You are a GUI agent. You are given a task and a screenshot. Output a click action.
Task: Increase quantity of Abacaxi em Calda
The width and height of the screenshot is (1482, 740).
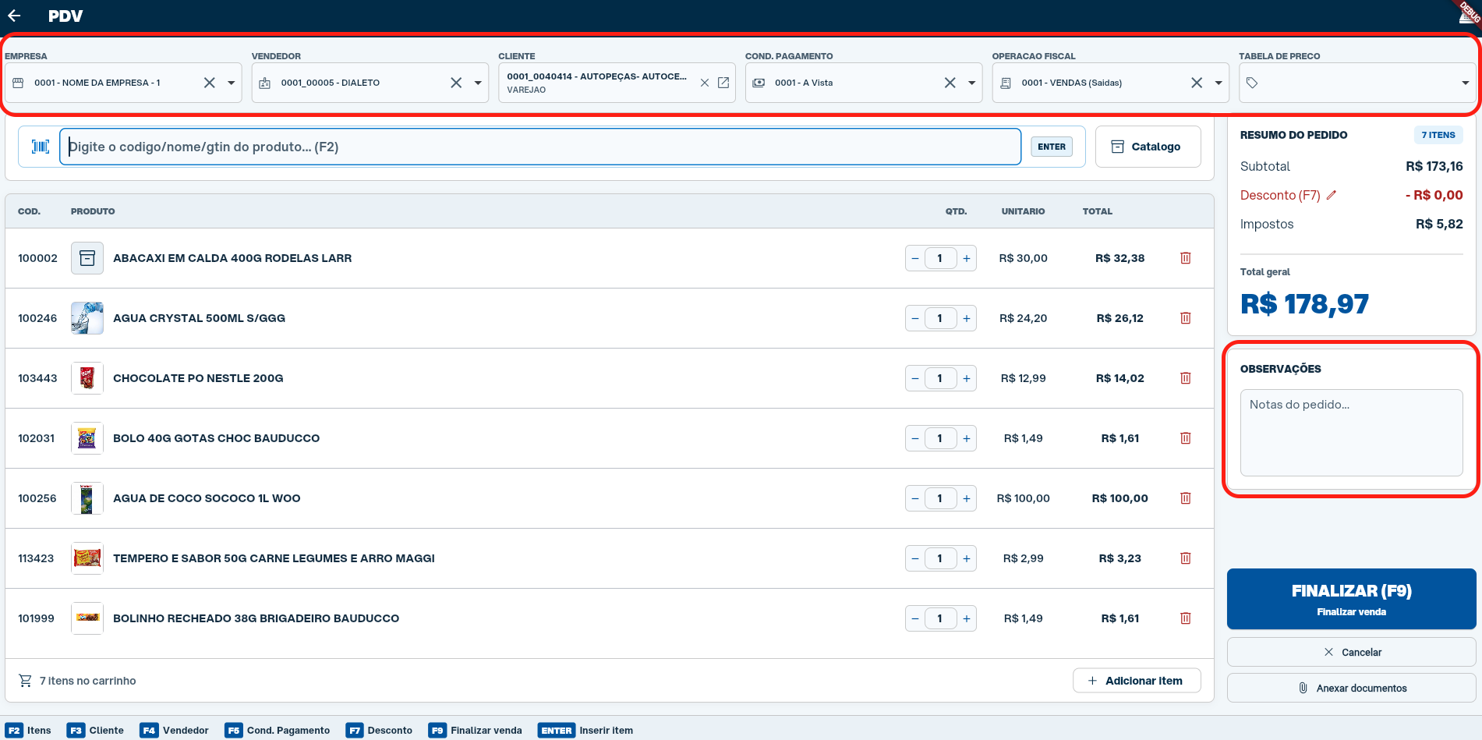(966, 258)
